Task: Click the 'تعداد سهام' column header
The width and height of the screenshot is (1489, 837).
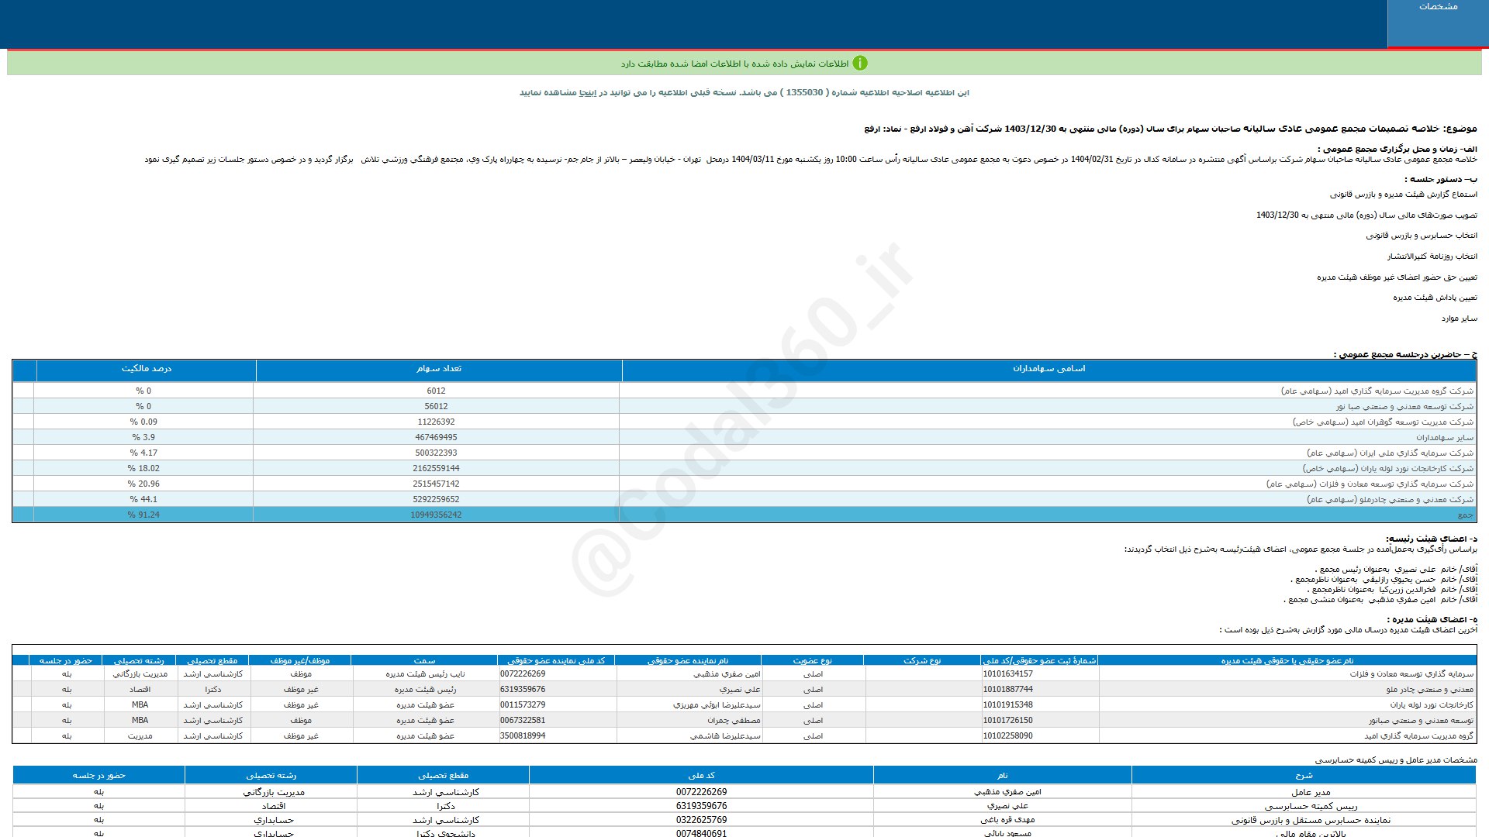Action: tap(439, 369)
